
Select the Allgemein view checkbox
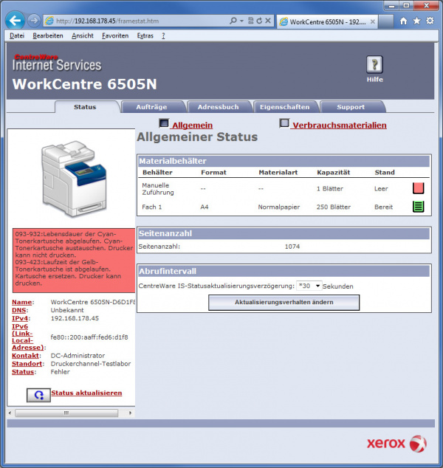(x=164, y=124)
